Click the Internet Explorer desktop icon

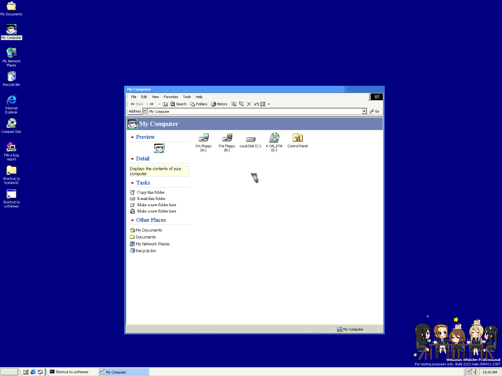click(x=11, y=100)
